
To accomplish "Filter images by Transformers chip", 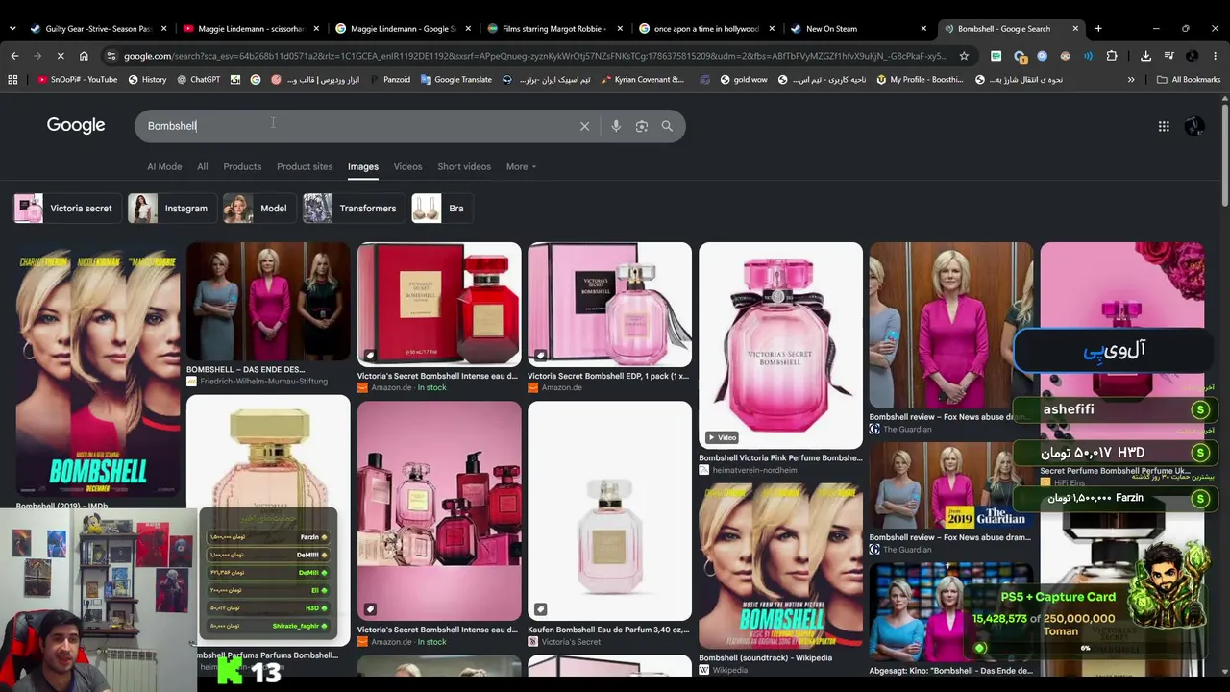I will click(354, 209).
